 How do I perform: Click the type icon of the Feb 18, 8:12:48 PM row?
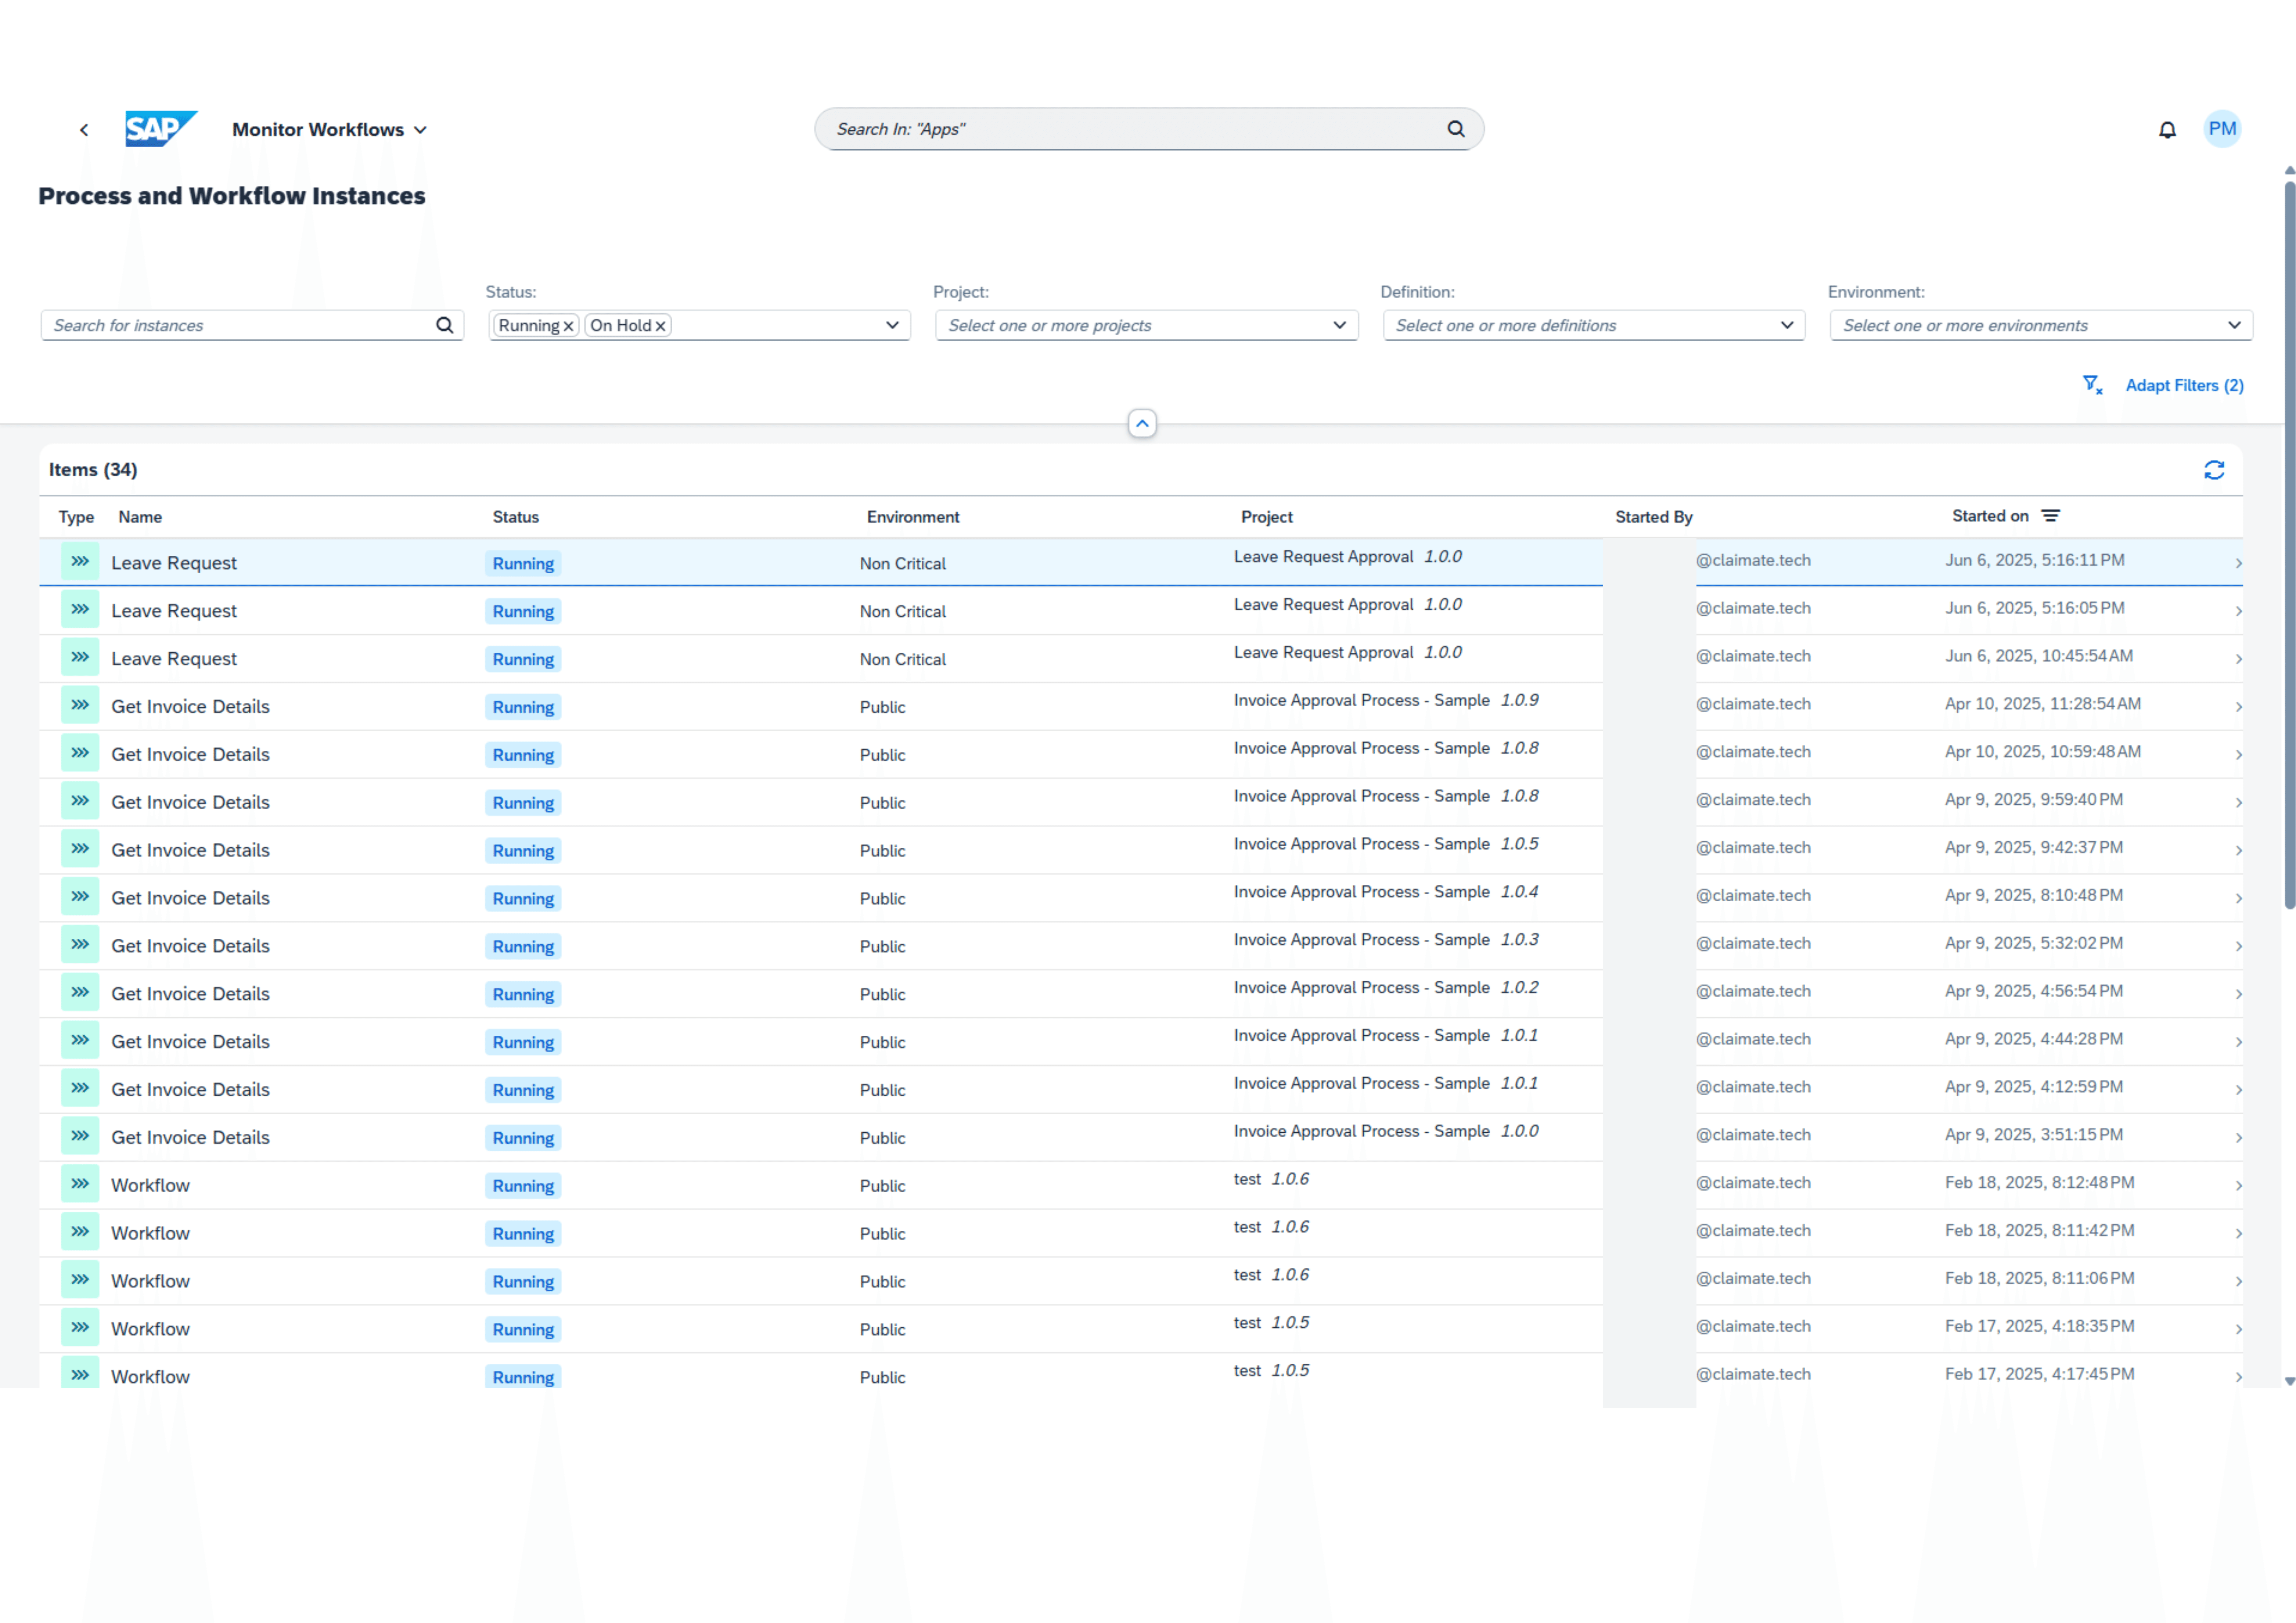pos(80,1185)
